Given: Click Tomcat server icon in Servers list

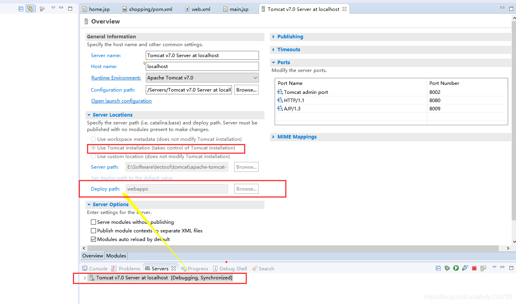Looking at the screenshot, I should [x=92, y=278].
